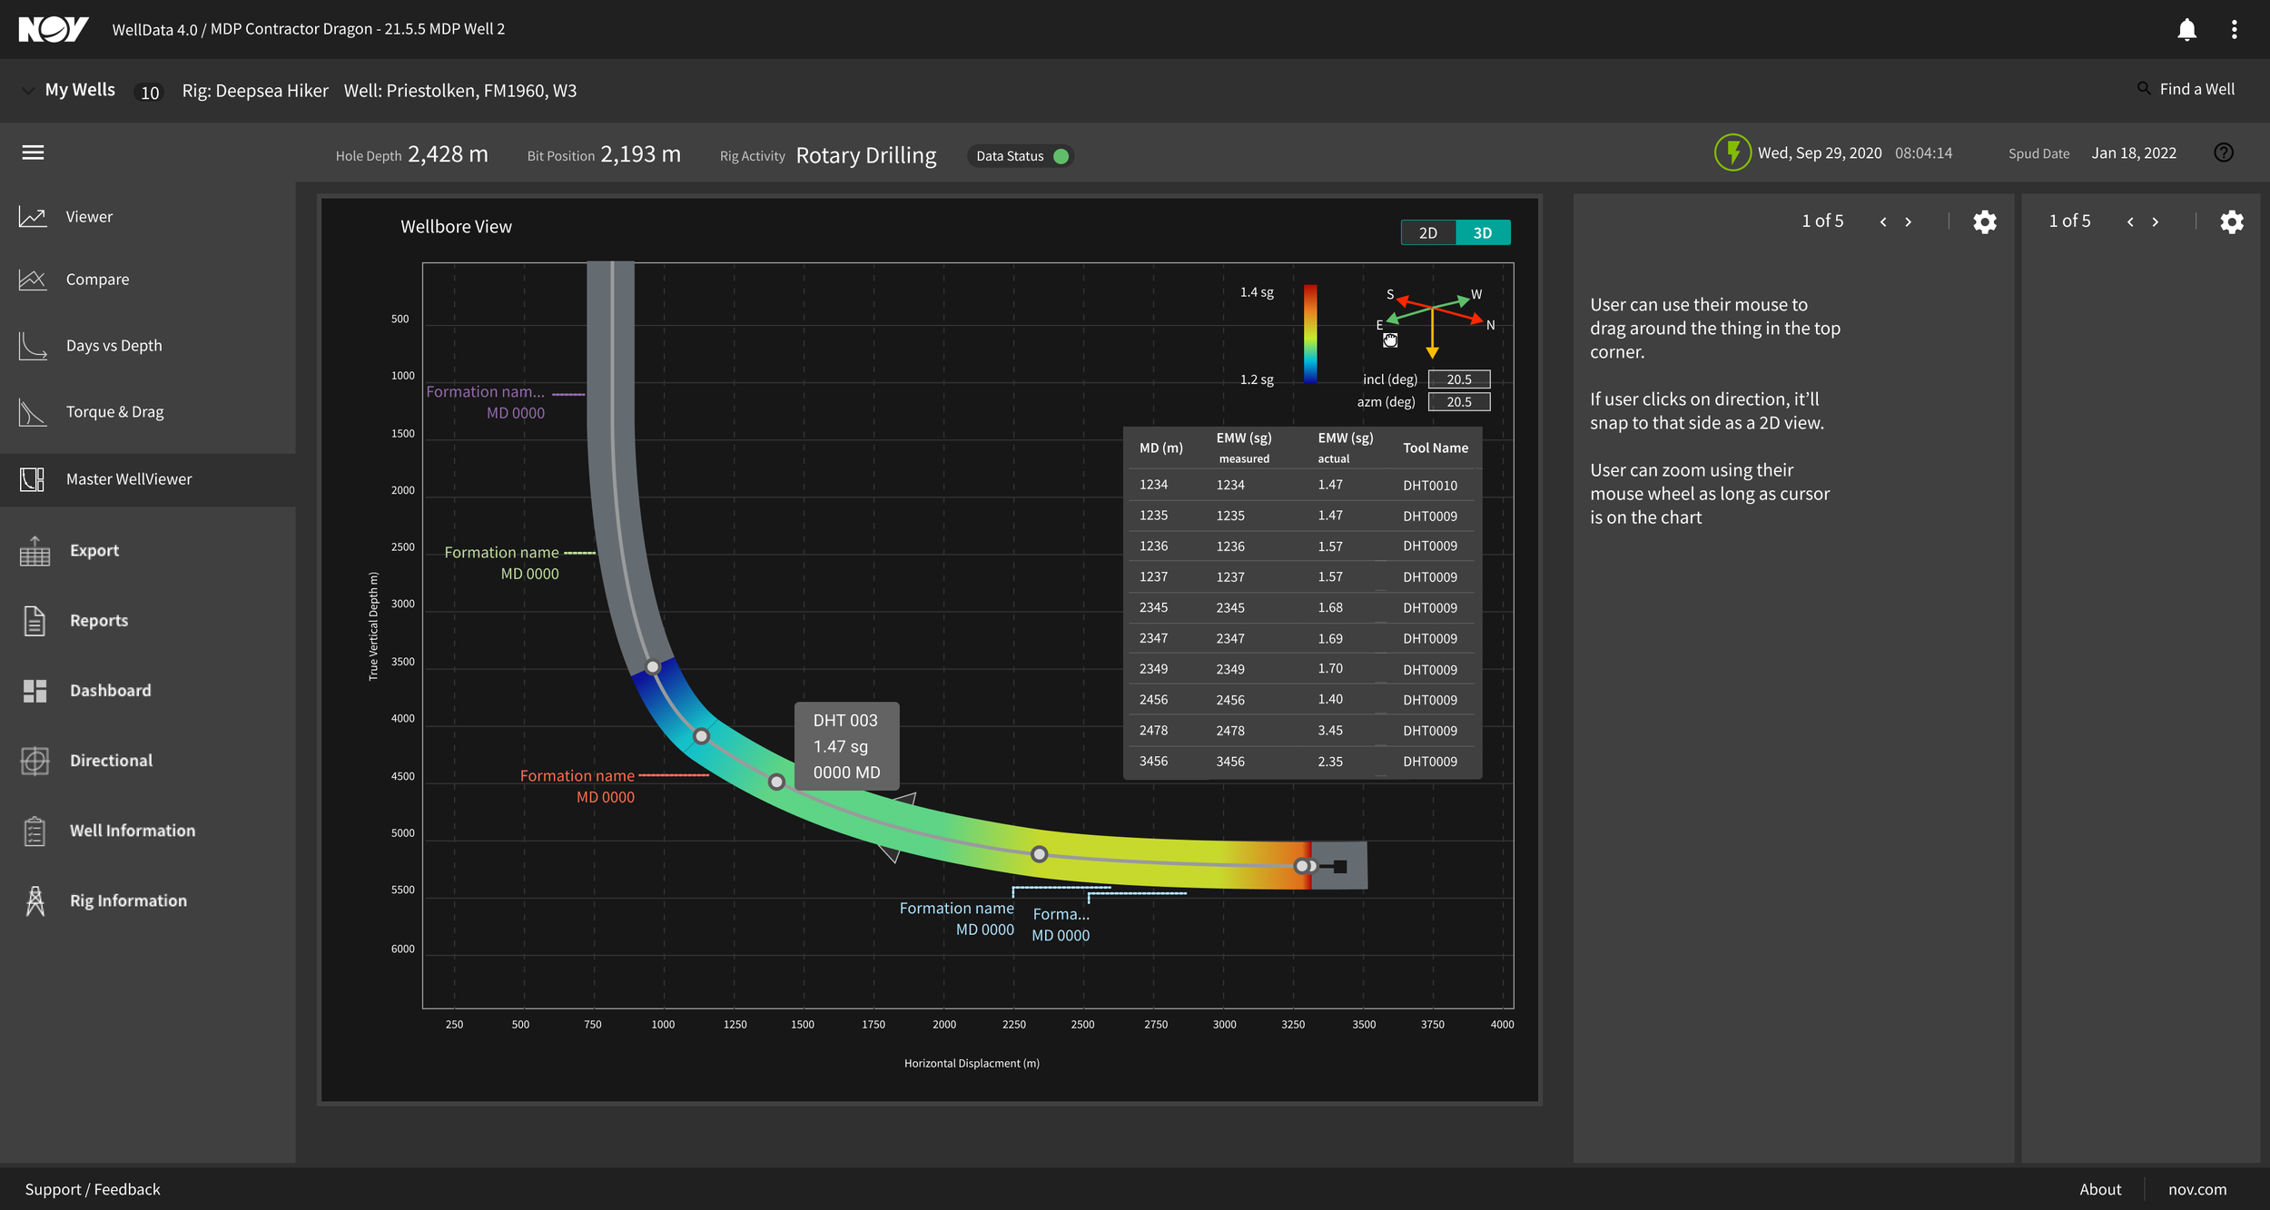Switch wellbore view to 3D
The height and width of the screenshot is (1210, 2270).
tap(1483, 233)
